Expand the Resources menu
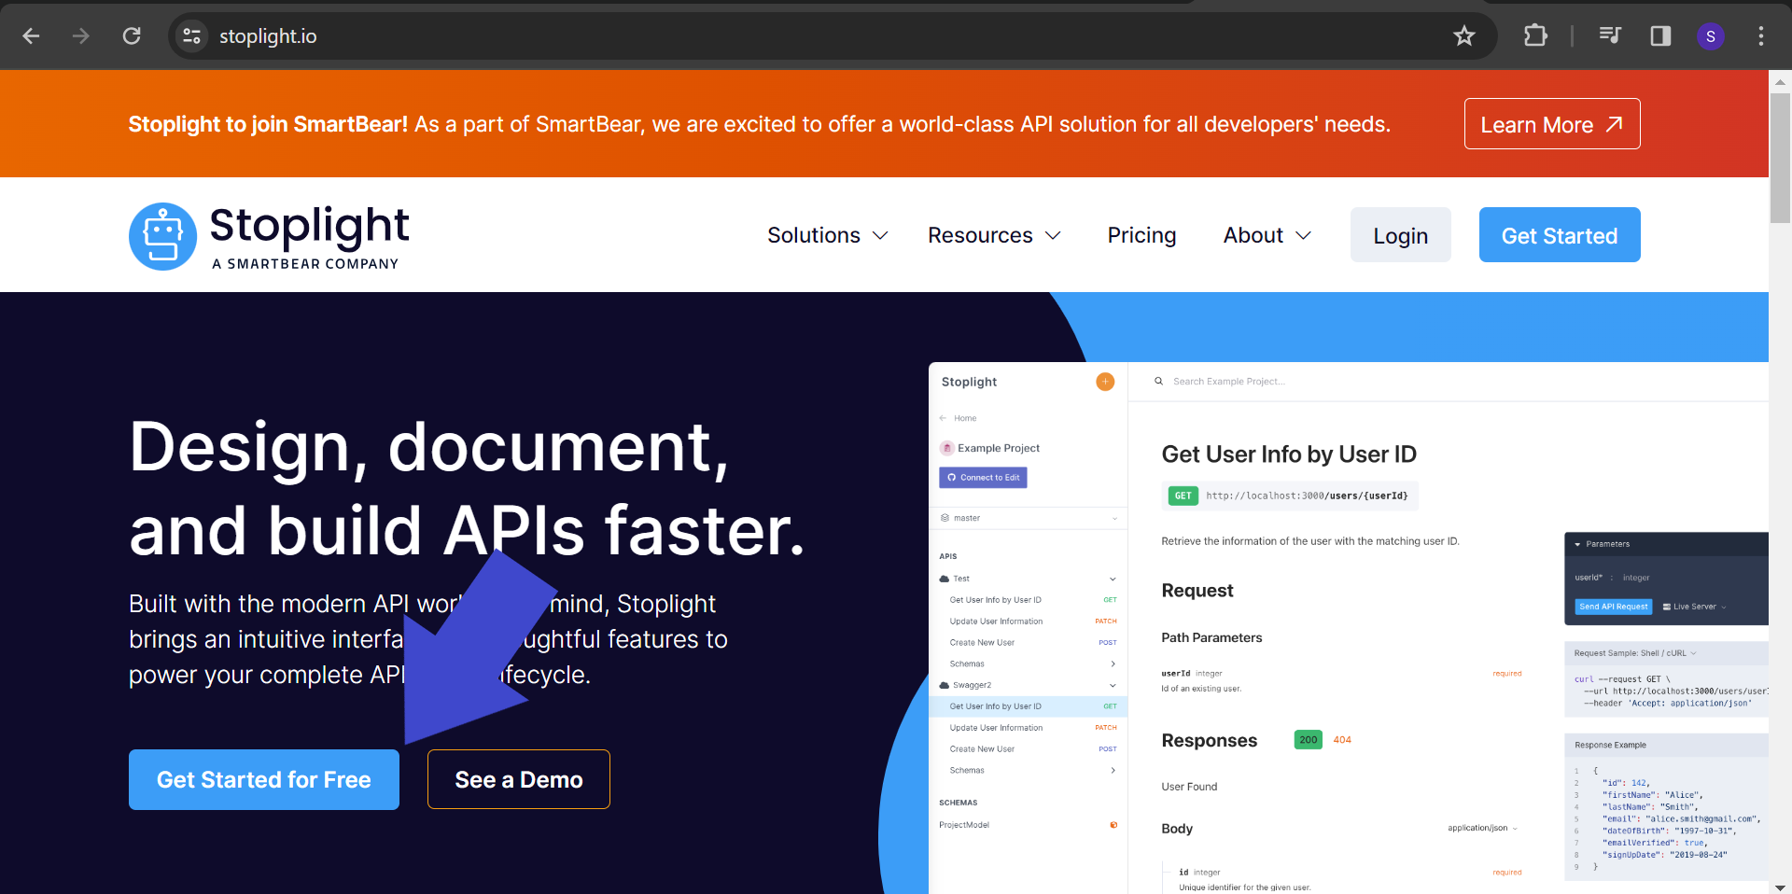This screenshot has width=1792, height=894. click(994, 235)
